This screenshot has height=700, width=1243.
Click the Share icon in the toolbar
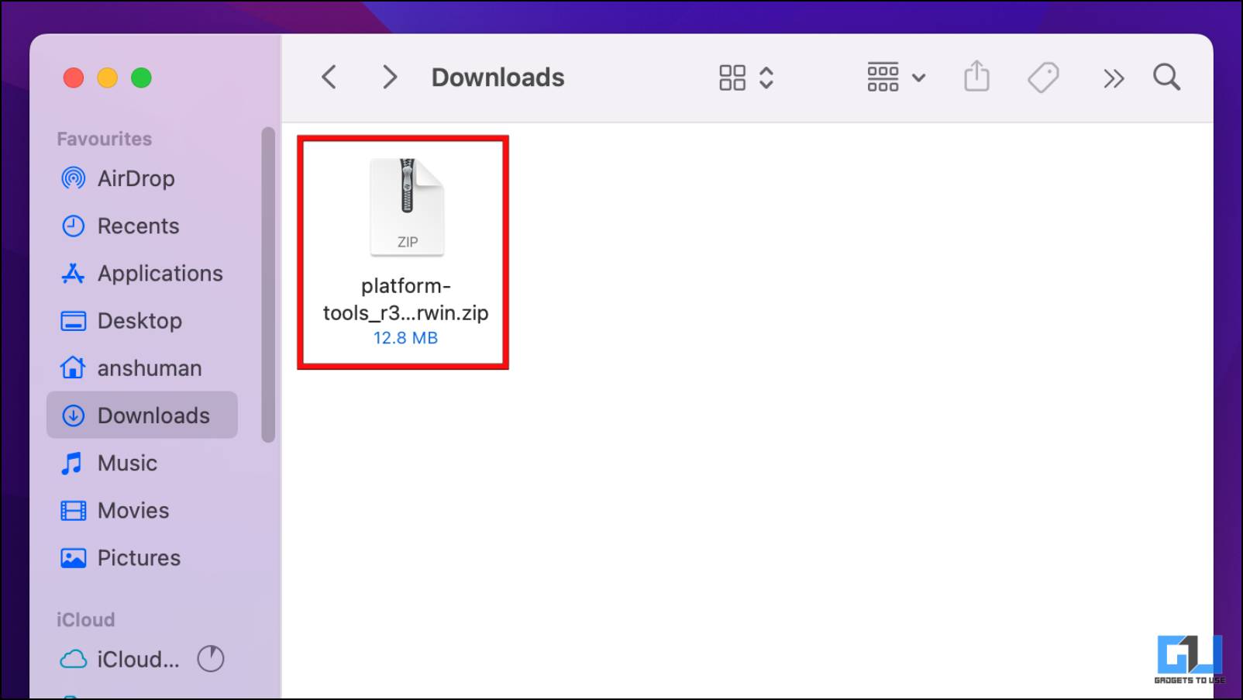coord(976,77)
